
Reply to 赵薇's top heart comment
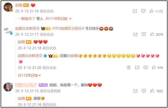click(x=143, y=11)
